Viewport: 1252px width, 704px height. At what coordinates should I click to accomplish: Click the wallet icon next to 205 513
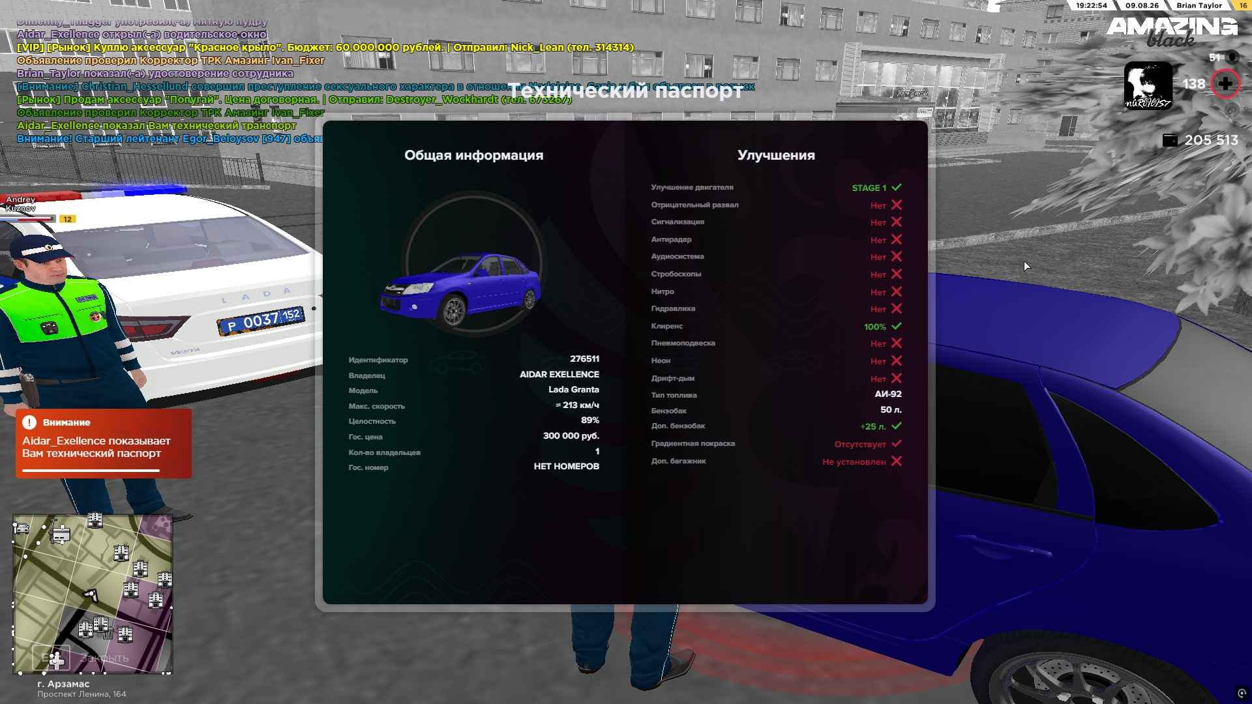pos(1170,140)
